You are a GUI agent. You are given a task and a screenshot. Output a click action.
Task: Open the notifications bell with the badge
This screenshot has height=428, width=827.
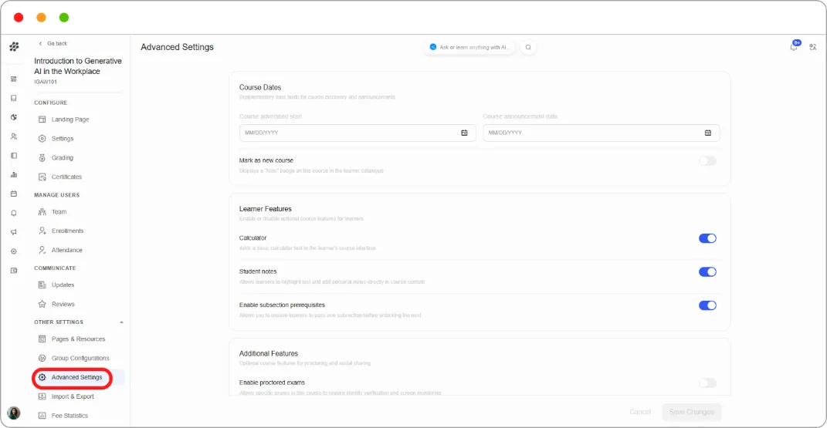(x=795, y=46)
